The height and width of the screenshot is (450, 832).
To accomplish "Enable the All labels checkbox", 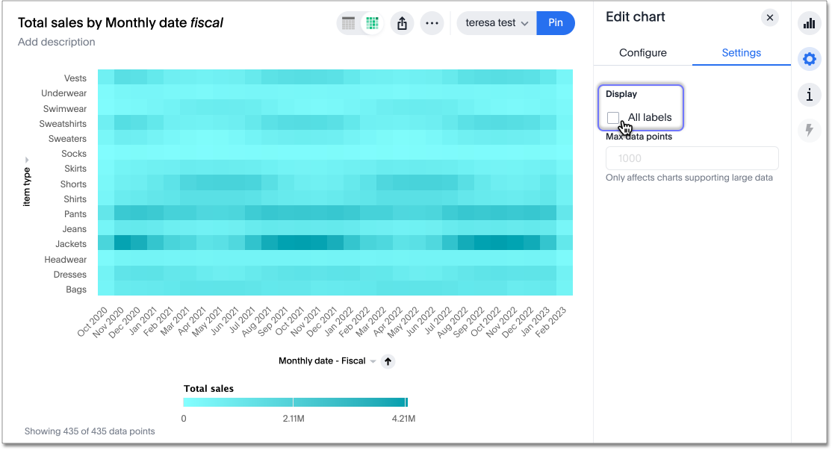I will [x=613, y=117].
